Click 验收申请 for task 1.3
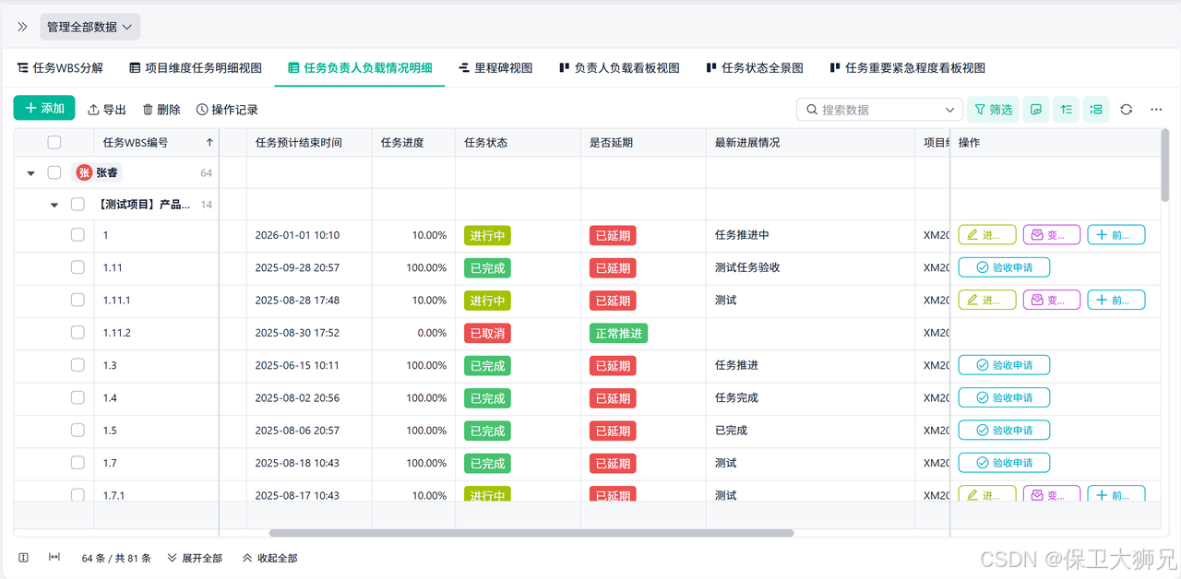The width and height of the screenshot is (1181, 579). click(x=1004, y=365)
